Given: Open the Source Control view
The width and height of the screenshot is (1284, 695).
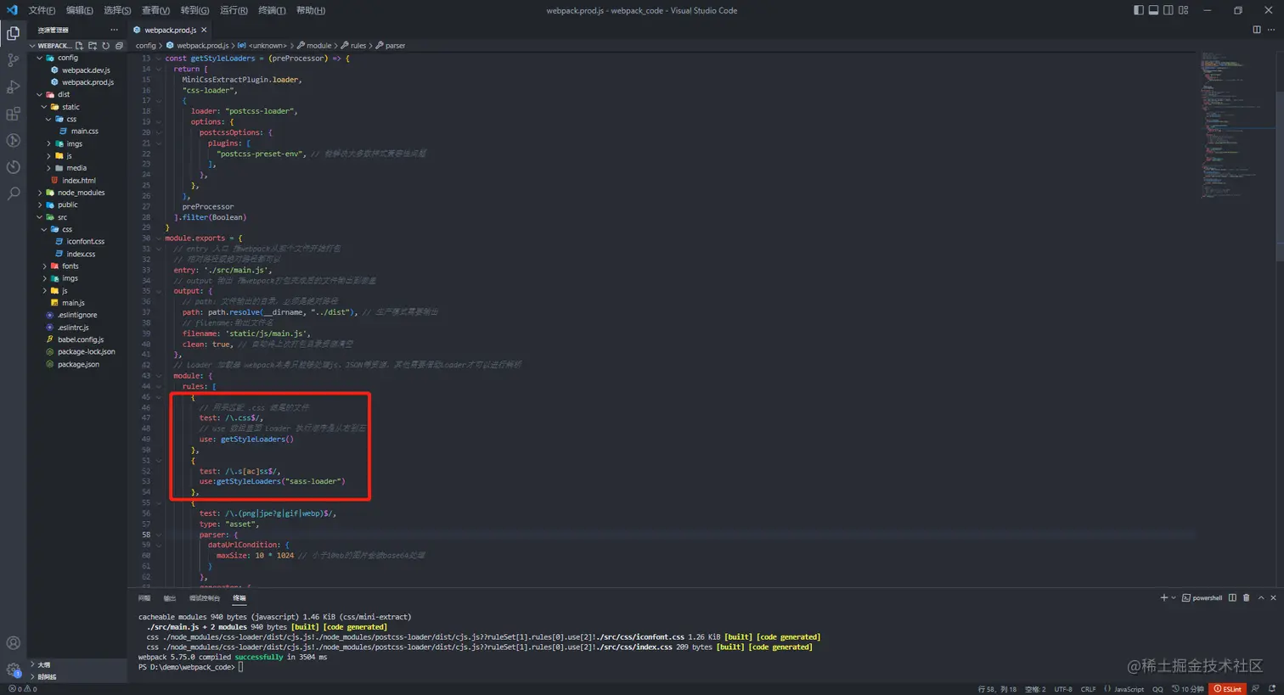Looking at the screenshot, I should (13, 60).
